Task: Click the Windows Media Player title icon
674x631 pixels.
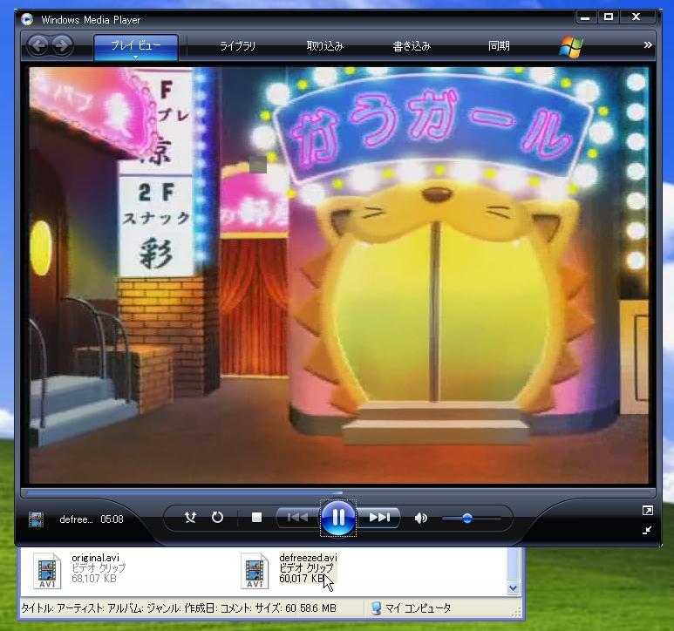Action: [27, 19]
